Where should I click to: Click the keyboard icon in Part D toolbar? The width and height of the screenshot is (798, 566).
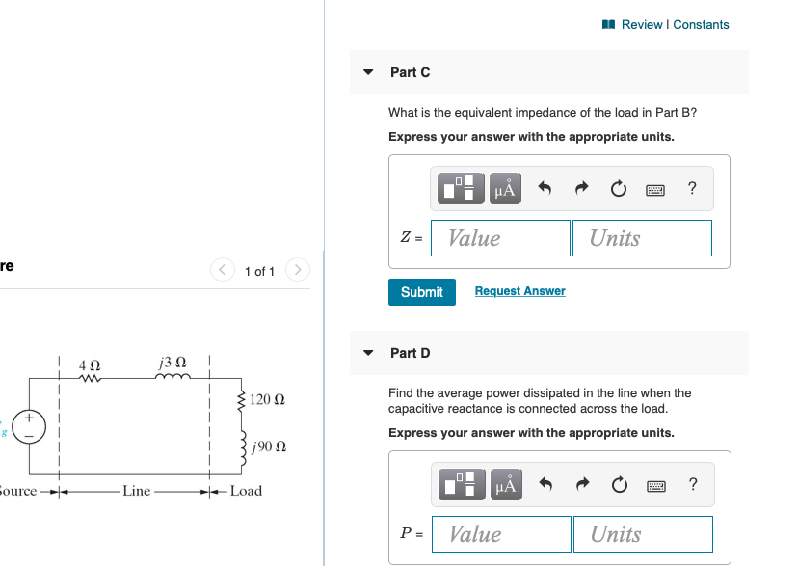click(655, 484)
